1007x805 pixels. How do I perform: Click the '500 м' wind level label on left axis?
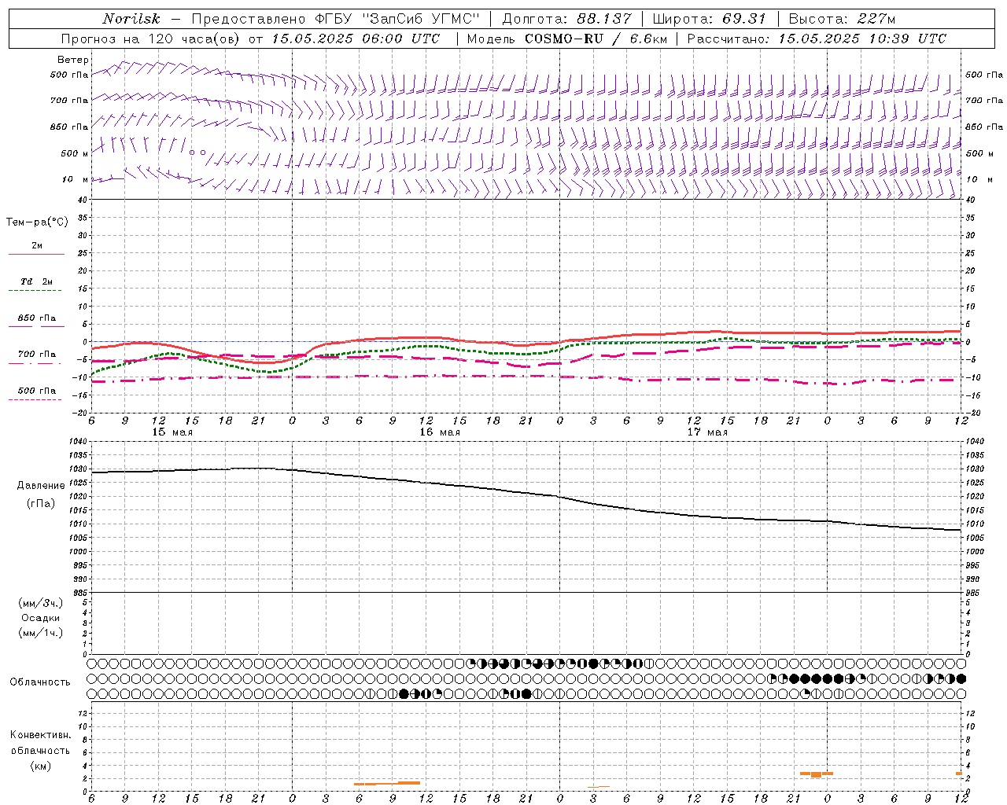click(75, 153)
